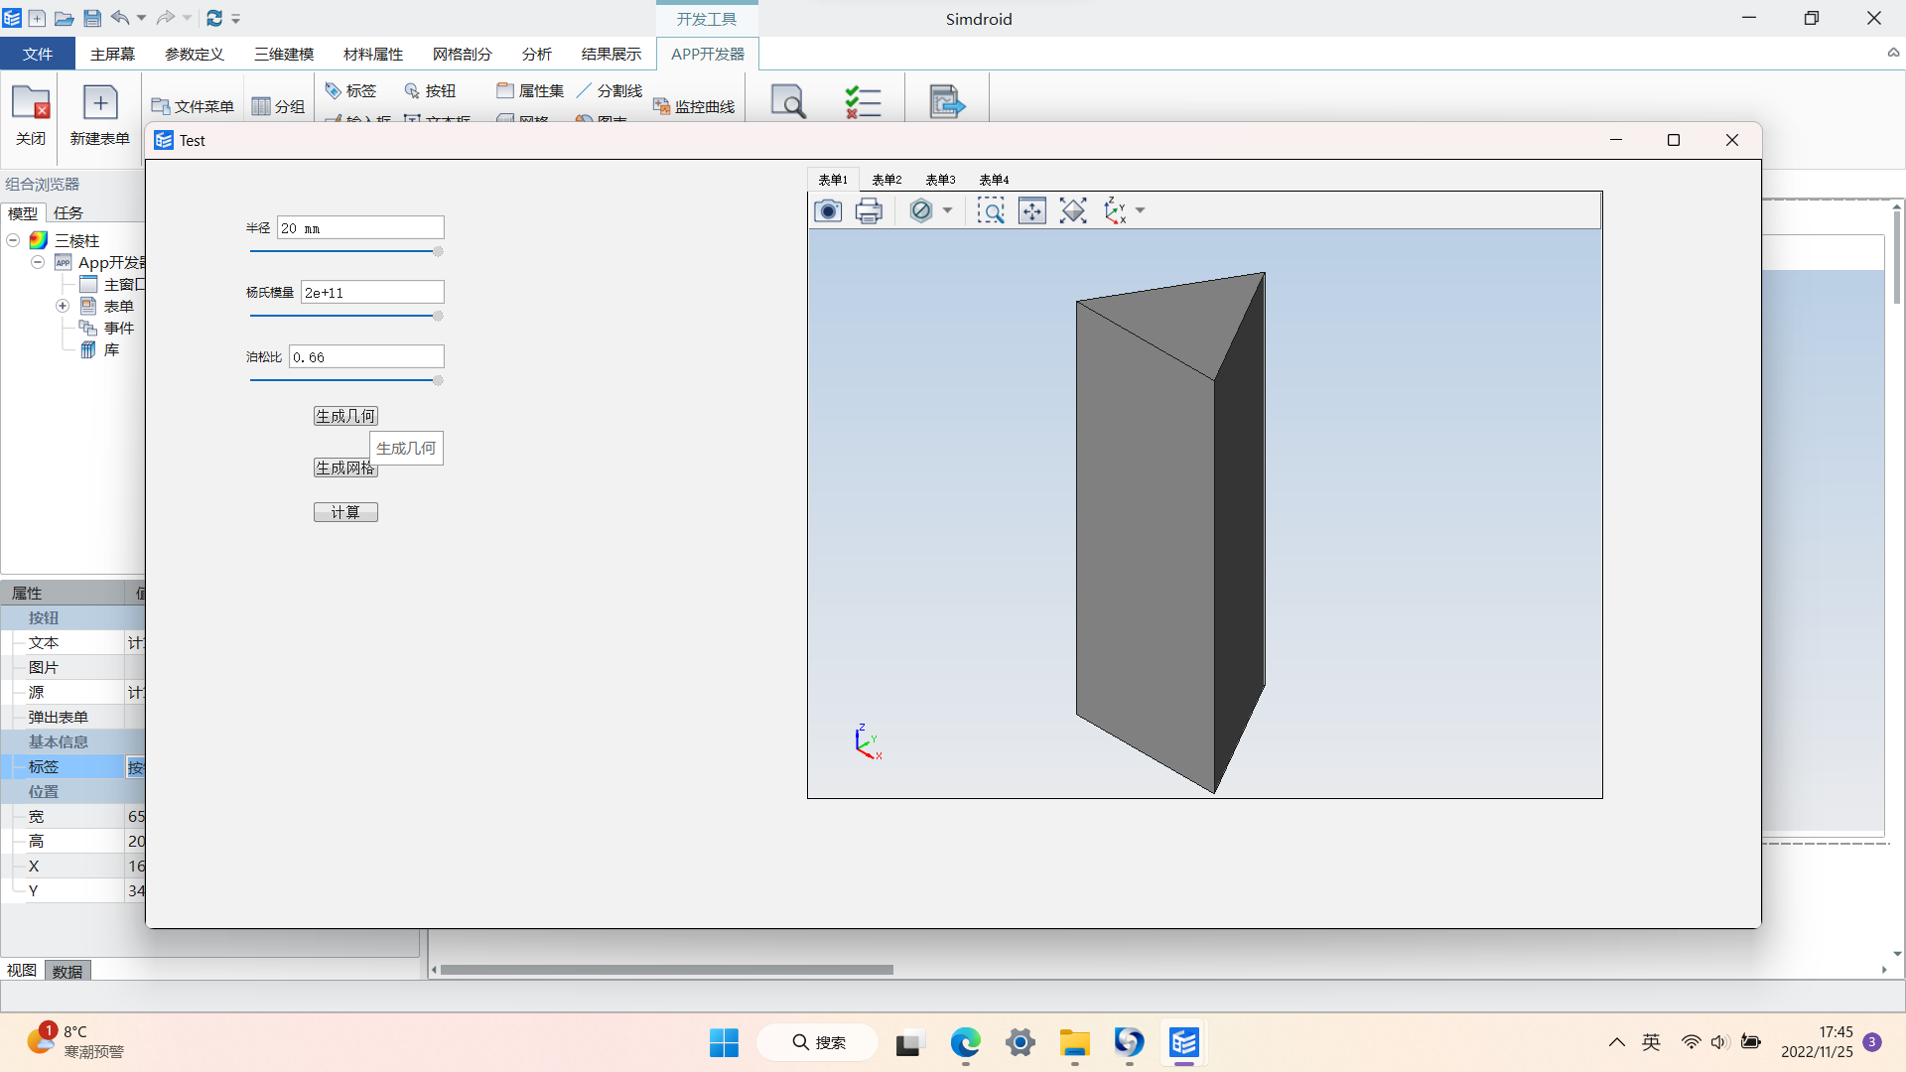This screenshot has height=1072, width=1906.
Task: Switch to the 数据 bottom tab
Action: point(68,971)
